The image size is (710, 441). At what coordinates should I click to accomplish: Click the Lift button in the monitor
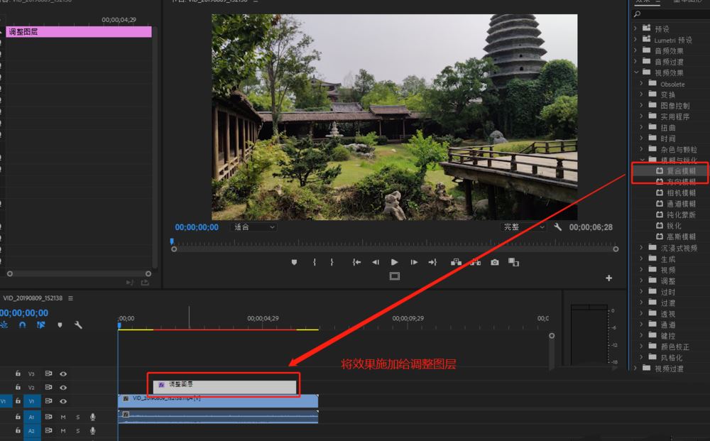coord(456,262)
